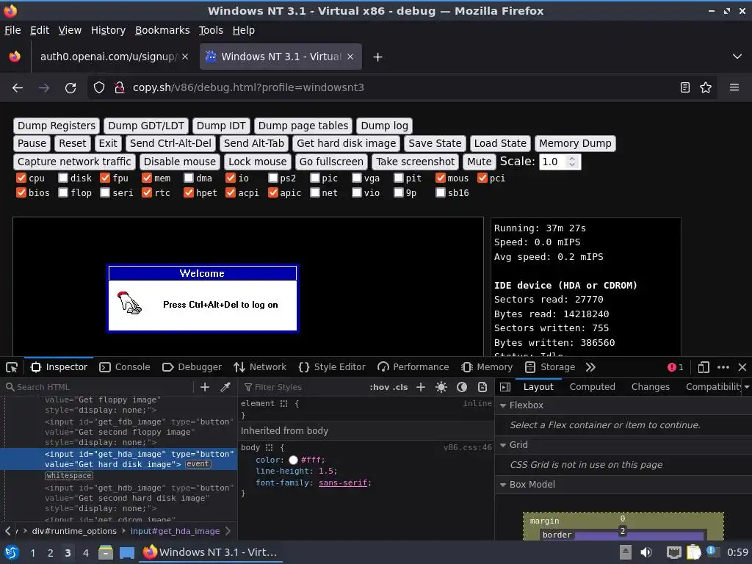This screenshot has height=564, width=752.
Task: Advance breadcrumbs with right arrow
Action: [x=228, y=531]
